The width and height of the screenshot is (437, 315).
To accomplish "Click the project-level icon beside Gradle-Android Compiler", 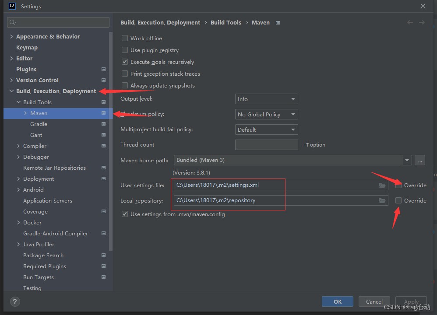I will click(103, 233).
